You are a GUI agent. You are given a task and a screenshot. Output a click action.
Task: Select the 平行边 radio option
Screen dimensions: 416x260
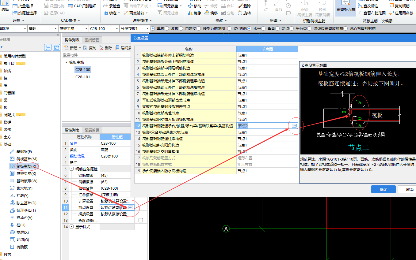point(292,28)
